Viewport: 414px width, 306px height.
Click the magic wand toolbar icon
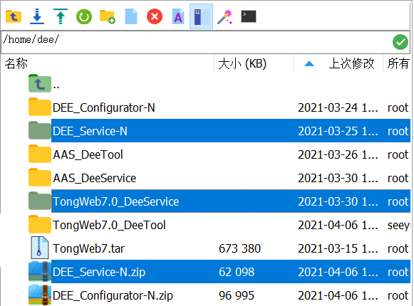click(x=225, y=16)
